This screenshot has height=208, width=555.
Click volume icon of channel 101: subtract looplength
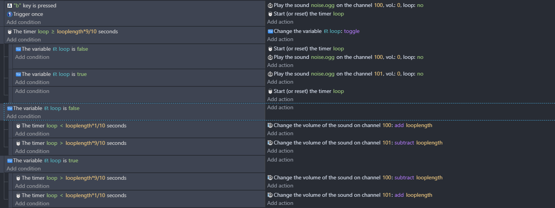point(270,143)
